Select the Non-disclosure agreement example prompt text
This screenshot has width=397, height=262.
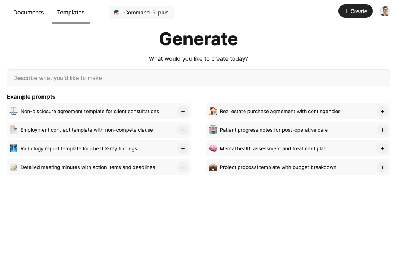coord(90,111)
